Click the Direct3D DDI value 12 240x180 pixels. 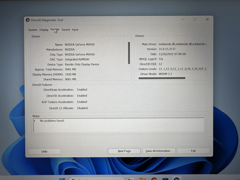coord(160,64)
